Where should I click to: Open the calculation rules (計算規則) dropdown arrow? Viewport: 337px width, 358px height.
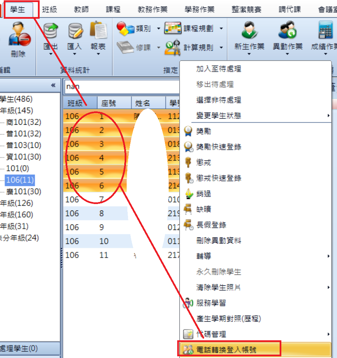click(x=221, y=47)
